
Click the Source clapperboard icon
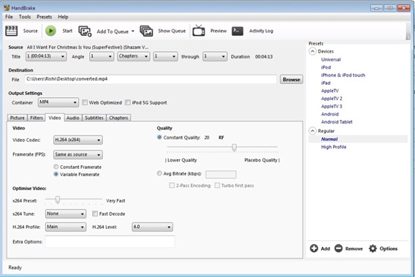click(12, 31)
